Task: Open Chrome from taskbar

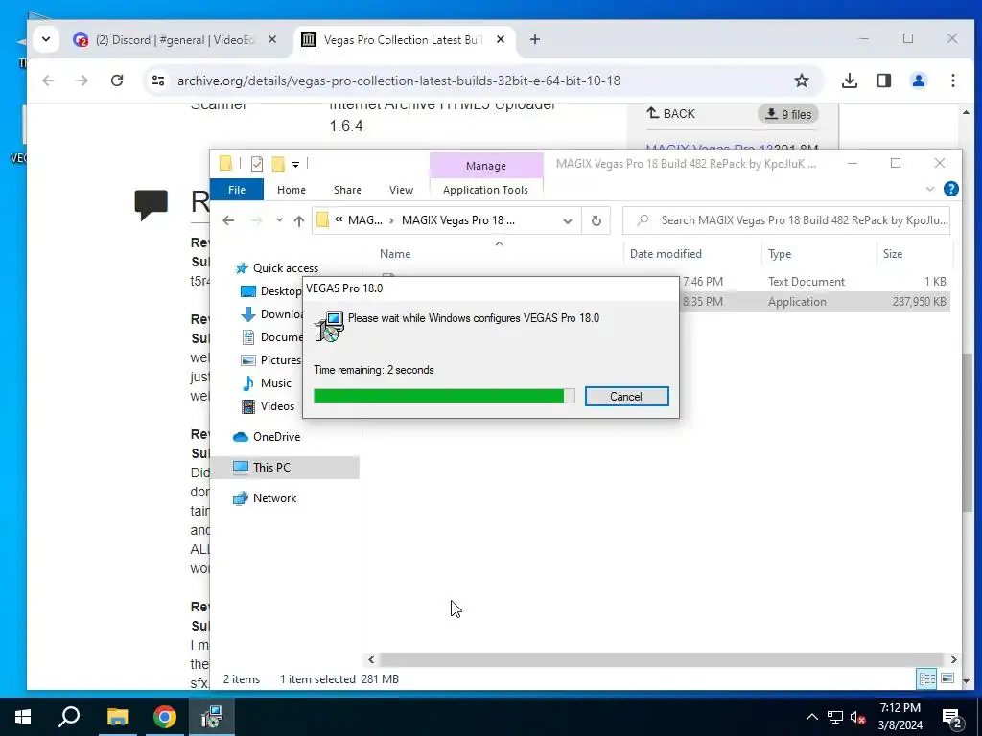Action: coord(164,717)
